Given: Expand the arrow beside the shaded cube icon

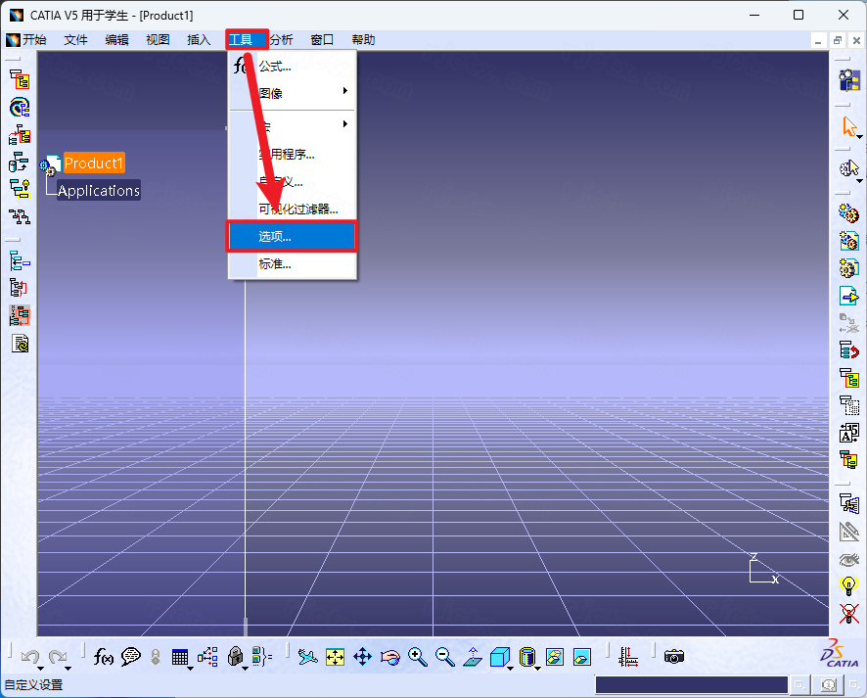Looking at the screenshot, I should click(x=509, y=670).
